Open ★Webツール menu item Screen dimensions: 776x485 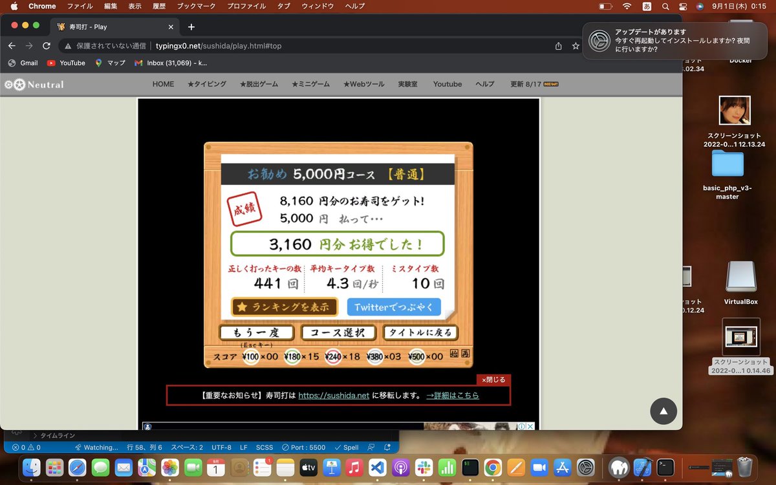[363, 84]
